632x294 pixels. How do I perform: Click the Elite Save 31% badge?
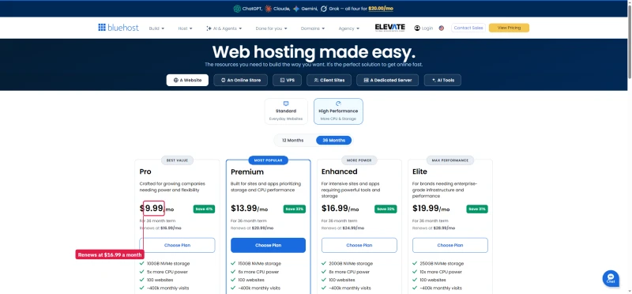pyautogui.click(x=477, y=209)
